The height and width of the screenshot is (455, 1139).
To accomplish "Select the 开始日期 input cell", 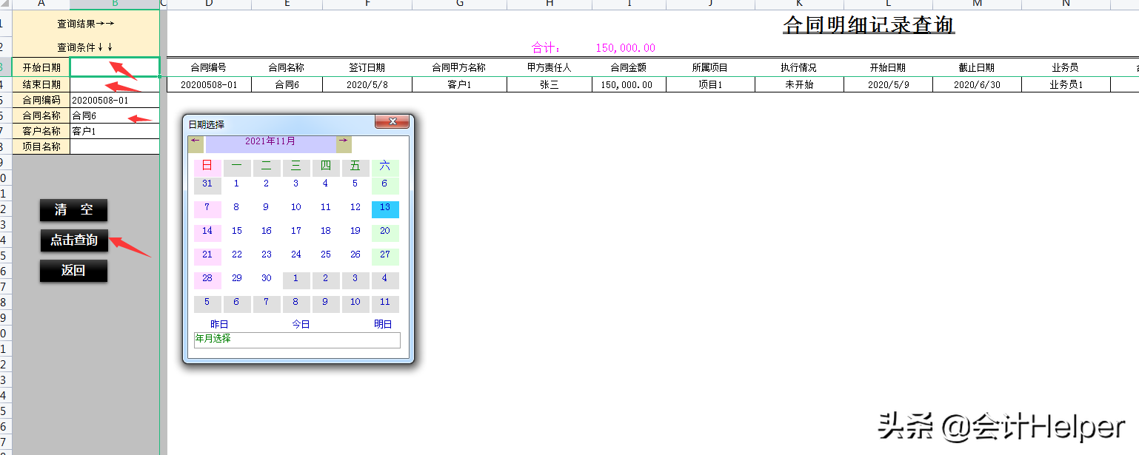I will pos(115,67).
